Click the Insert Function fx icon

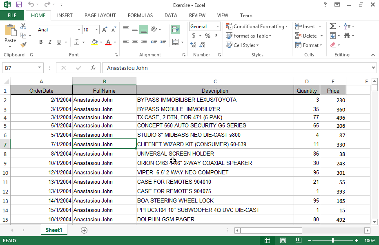pyautogui.click(x=93, y=68)
